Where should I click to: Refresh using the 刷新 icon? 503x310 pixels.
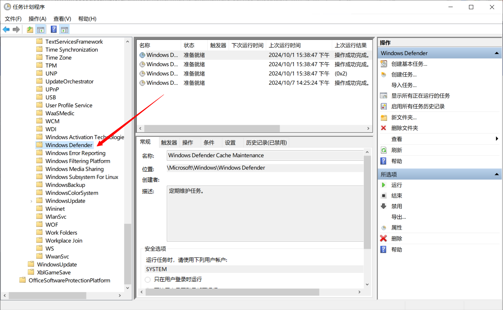click(383, 150)
